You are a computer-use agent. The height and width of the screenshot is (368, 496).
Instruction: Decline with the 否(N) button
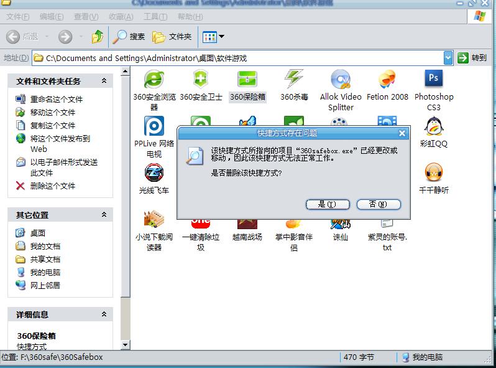[379, 204]
